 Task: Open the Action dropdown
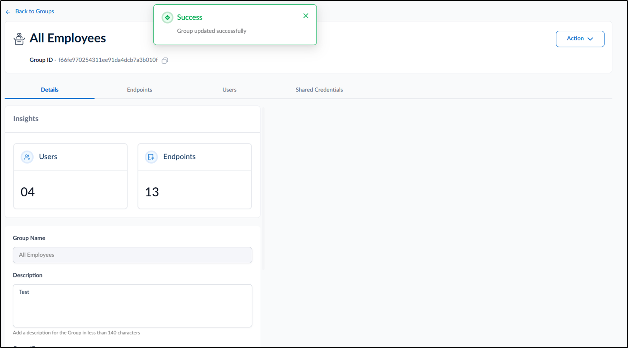[580, 39]
